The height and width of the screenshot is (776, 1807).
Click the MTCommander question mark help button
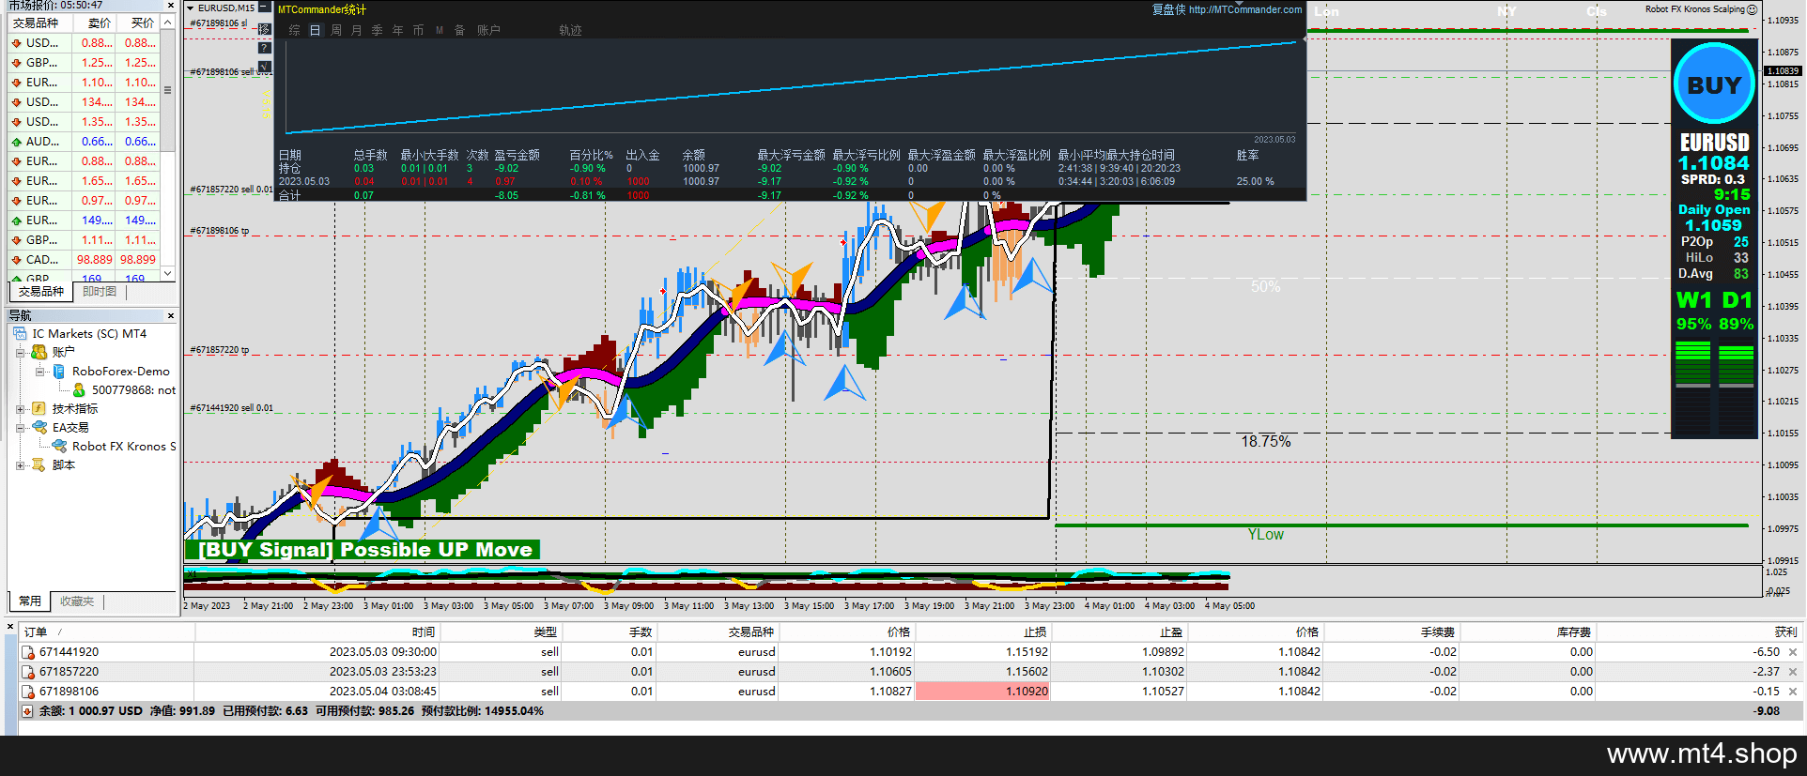point(264,48)
